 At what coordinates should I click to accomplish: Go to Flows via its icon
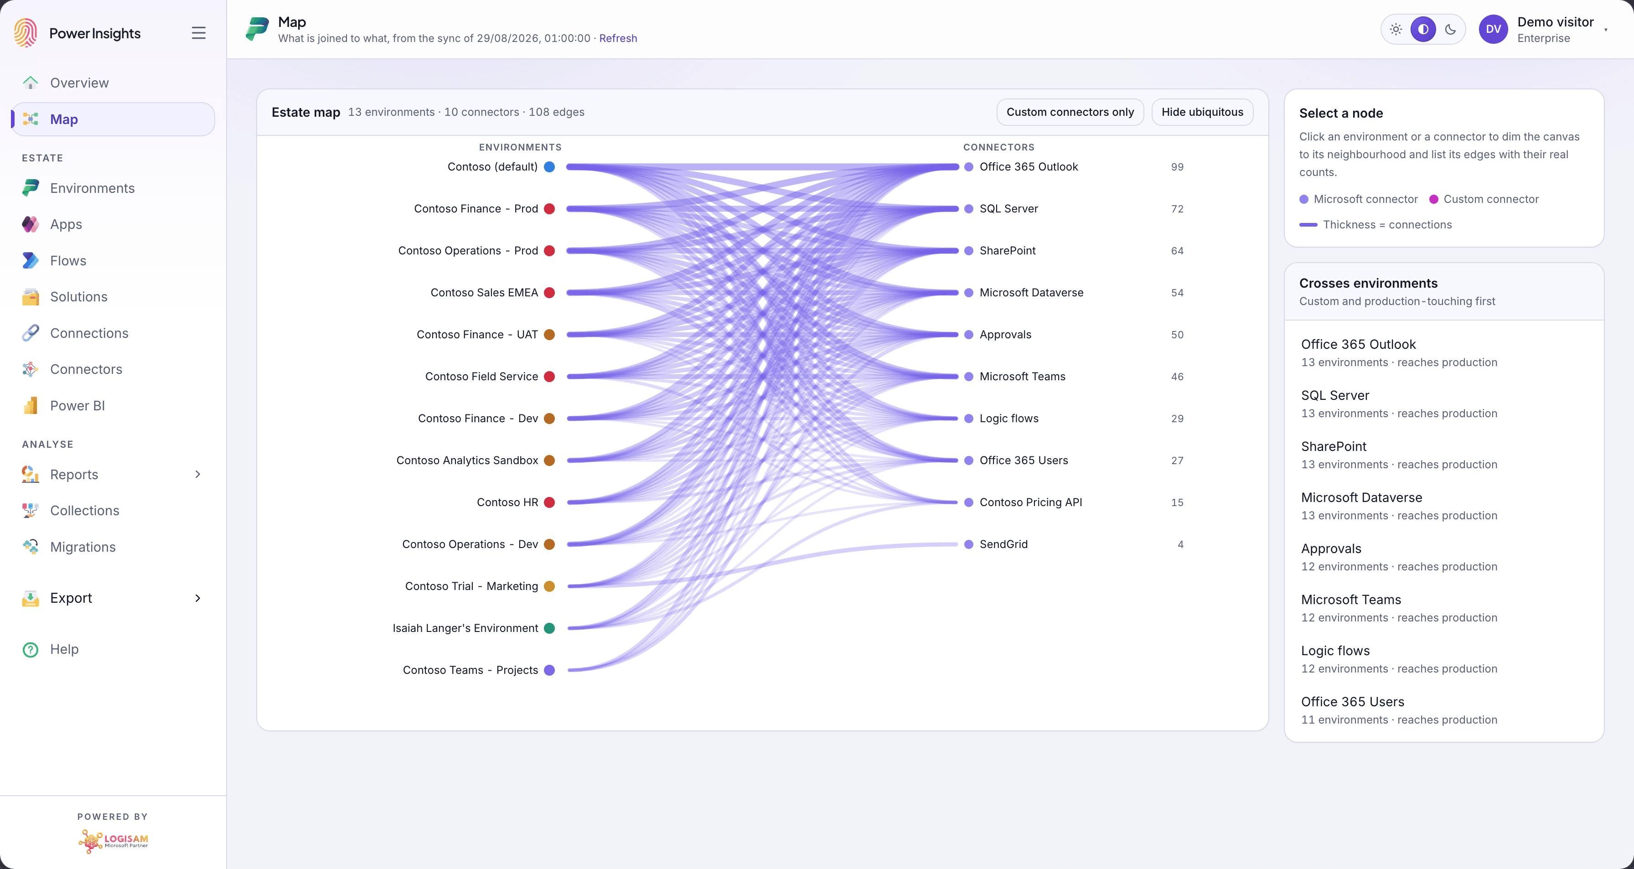31,260
